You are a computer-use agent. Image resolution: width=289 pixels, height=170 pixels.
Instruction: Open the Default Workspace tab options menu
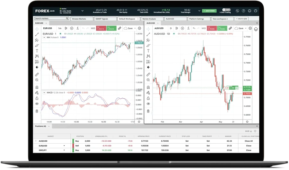(x=138, y=19)
